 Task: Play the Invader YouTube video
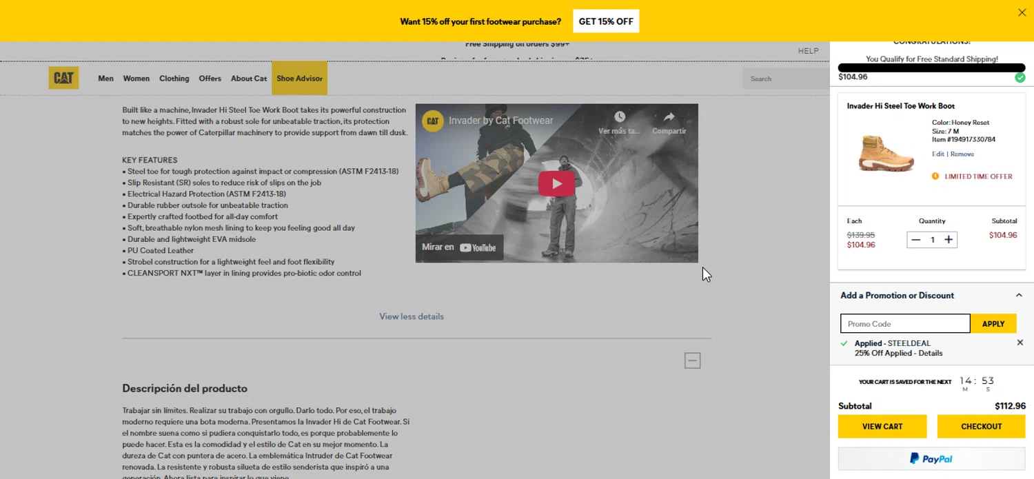tap(556, 183)
